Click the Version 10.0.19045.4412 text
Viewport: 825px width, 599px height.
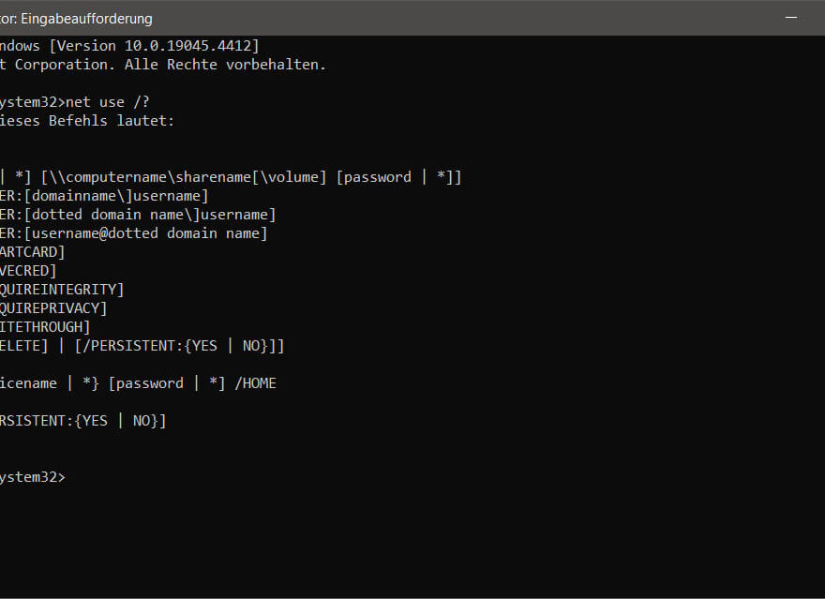click(154, 46)
